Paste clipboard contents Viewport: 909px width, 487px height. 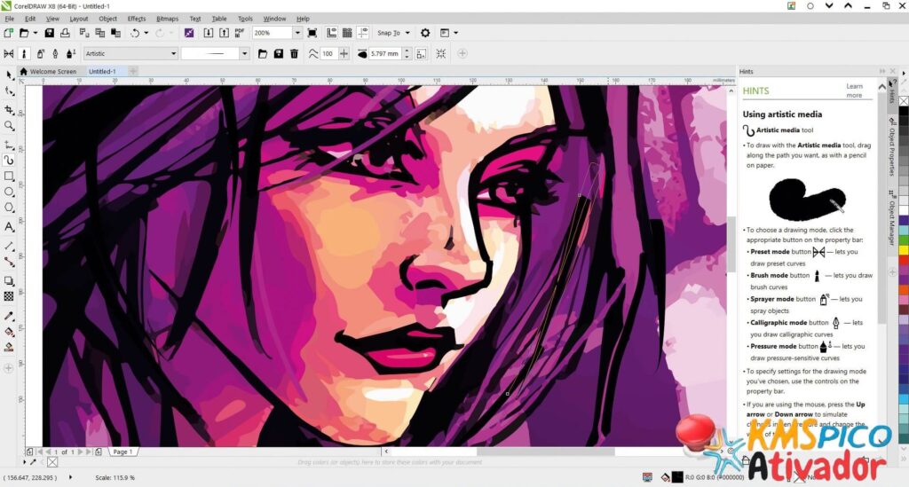(115, 33)
